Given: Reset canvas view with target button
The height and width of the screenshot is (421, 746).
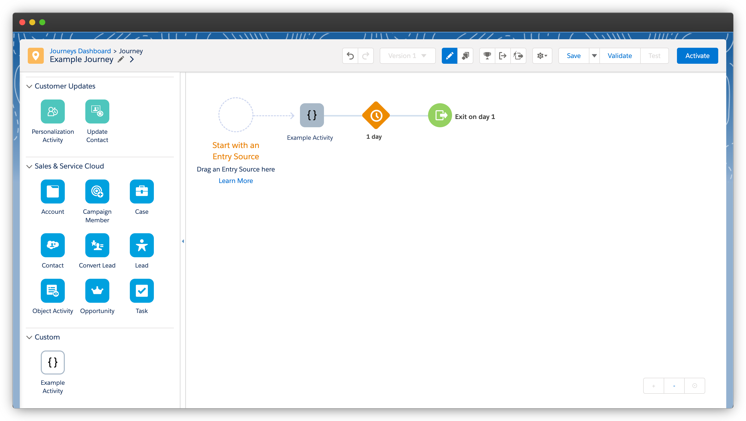Looking at the screenshot, I should click(694, 386).
